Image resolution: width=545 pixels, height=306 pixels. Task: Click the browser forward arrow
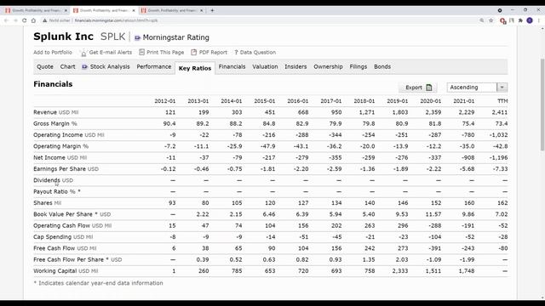pyautogui.click(x=15, y=20)
